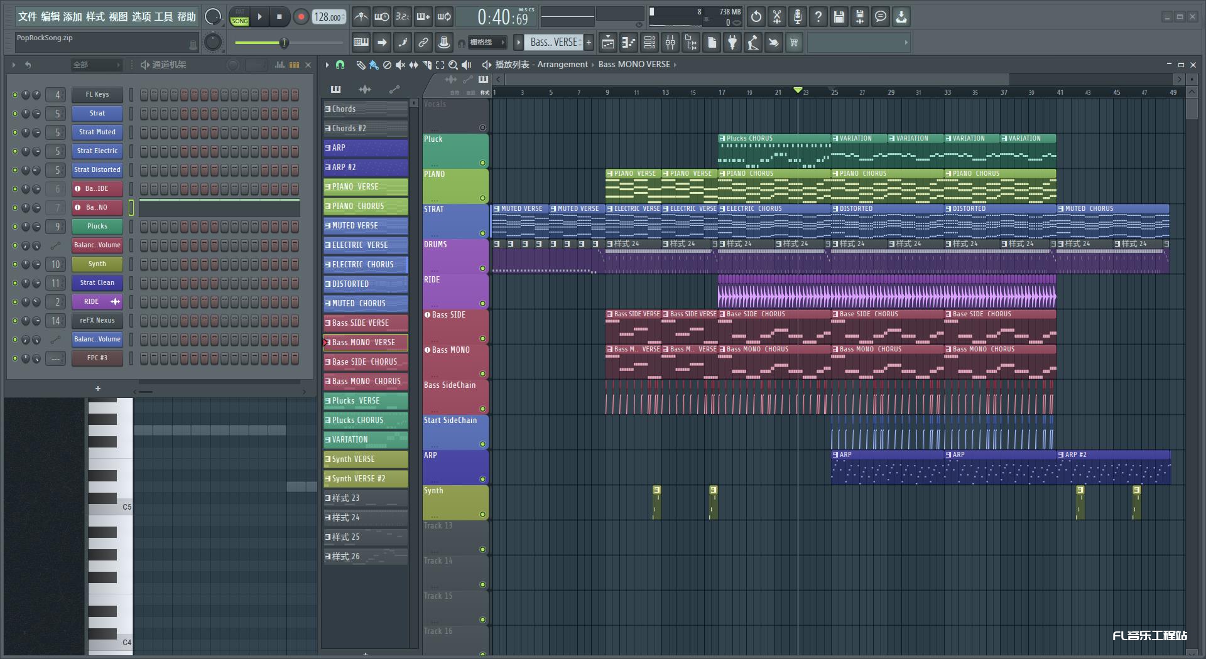Mute the Synth playlist track

482,515
